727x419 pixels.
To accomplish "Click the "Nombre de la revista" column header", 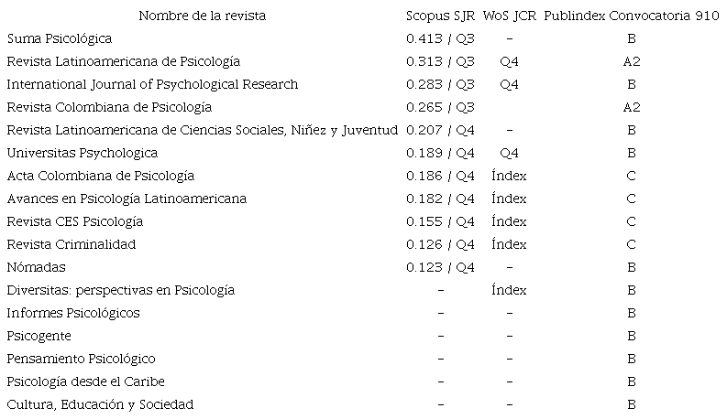I will (x=203, y=16).
